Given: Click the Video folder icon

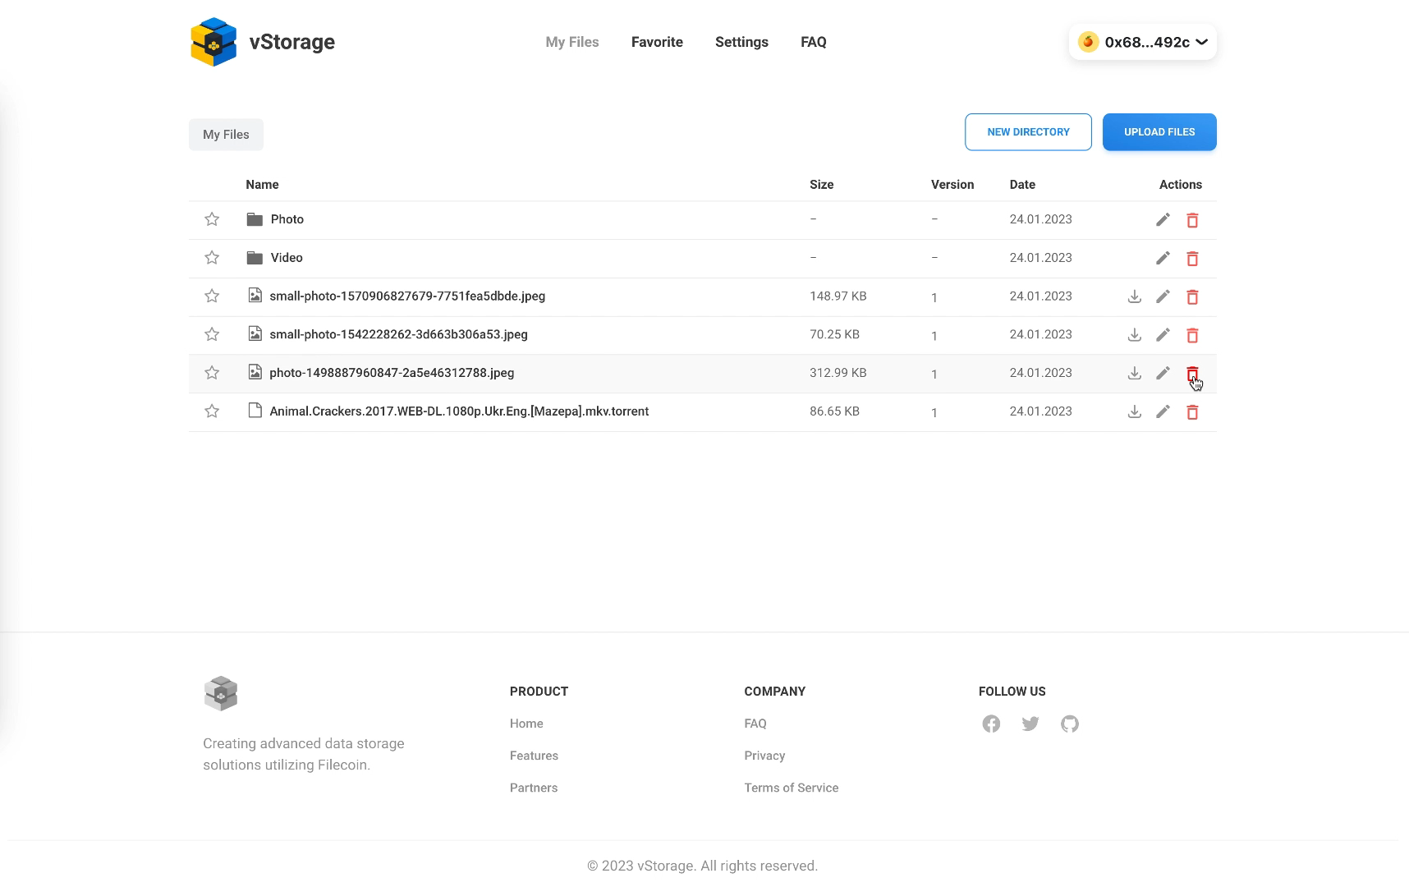Looking at the screenshot, I should click(x=255, y=258).
